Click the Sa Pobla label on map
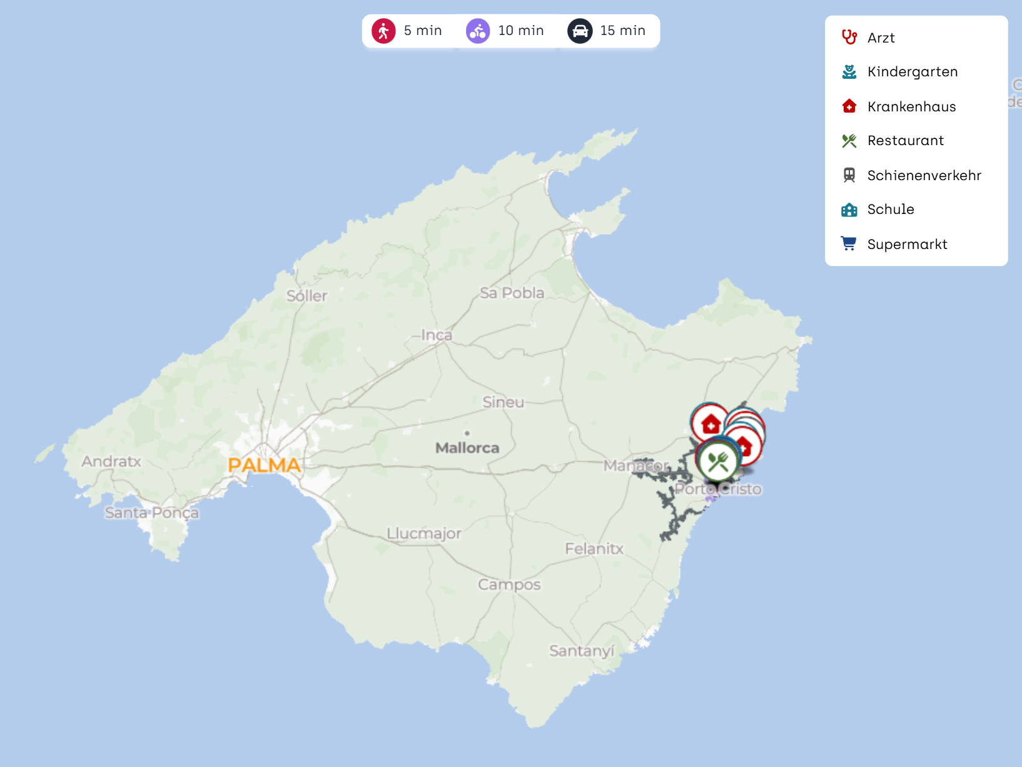The height and width of the screenshot is (767, 1022). [x=512, y=293]
